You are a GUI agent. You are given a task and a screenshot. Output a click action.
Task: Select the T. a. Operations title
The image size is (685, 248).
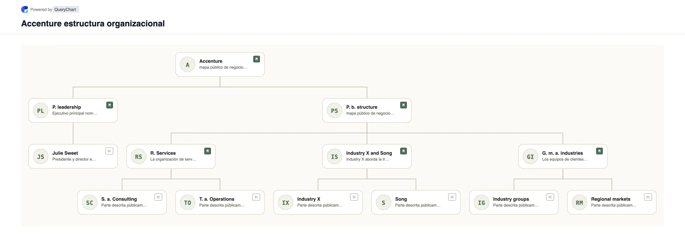[217, 199]
